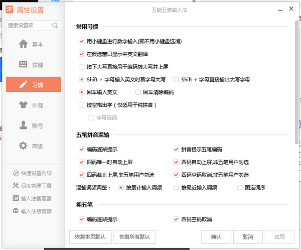Enable 按下大写直接用于编码转大写并上屏
This screenshot has height=250, width=301.
click(82, 67)
